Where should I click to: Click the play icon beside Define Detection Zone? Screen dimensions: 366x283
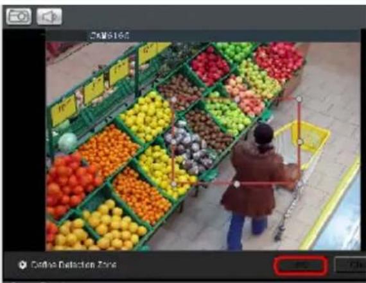(x=22, y=265)
